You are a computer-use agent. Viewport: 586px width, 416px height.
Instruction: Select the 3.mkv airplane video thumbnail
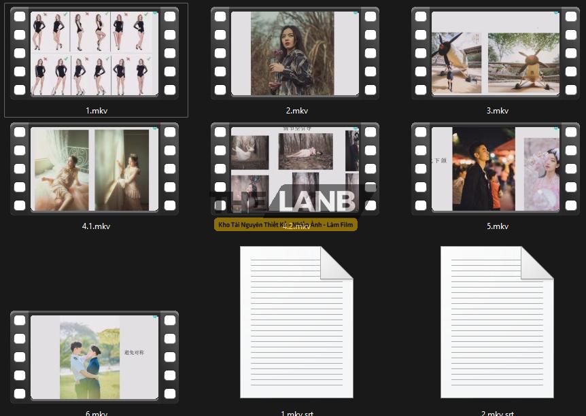(x=496, y=53)
